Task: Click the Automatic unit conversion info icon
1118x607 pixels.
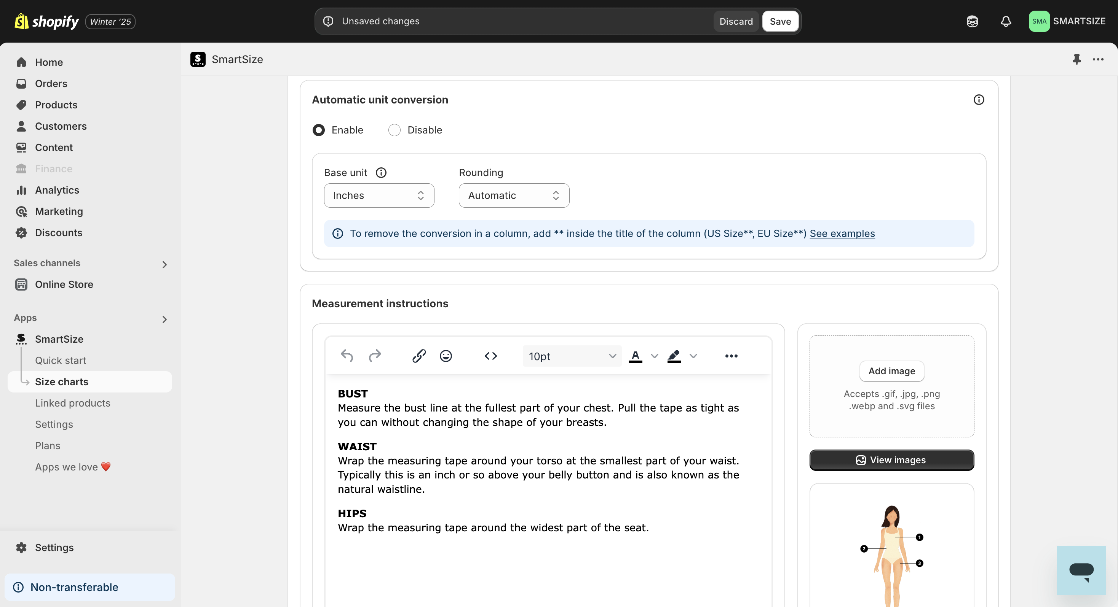Action: [979, 100]
